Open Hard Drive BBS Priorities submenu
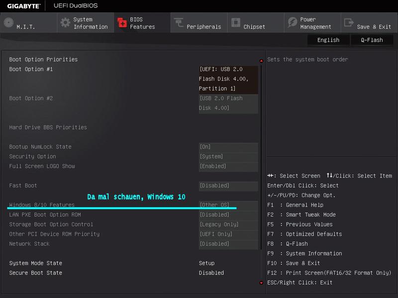Screen dimensions: 398x298 coord(48,127)
